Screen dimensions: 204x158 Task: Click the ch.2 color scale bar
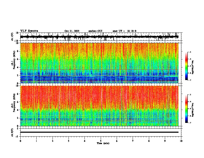[186, 109]
